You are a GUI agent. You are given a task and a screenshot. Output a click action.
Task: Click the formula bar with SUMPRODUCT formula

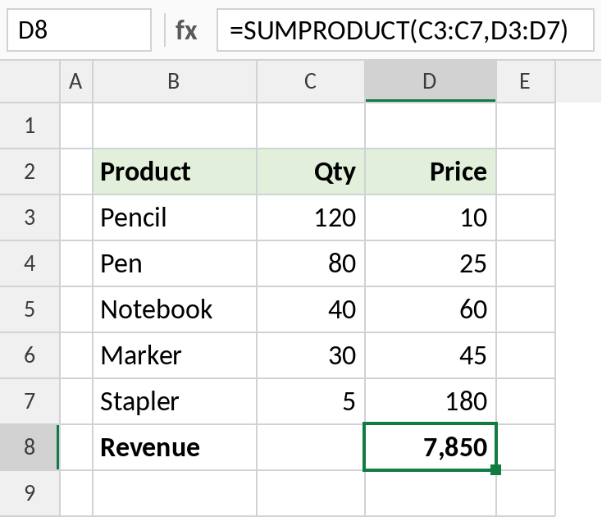coord(405,30)
